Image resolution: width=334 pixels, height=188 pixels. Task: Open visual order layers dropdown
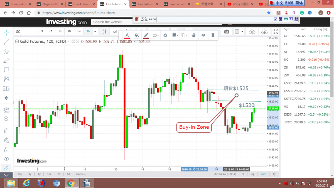(x=175, y=35)
